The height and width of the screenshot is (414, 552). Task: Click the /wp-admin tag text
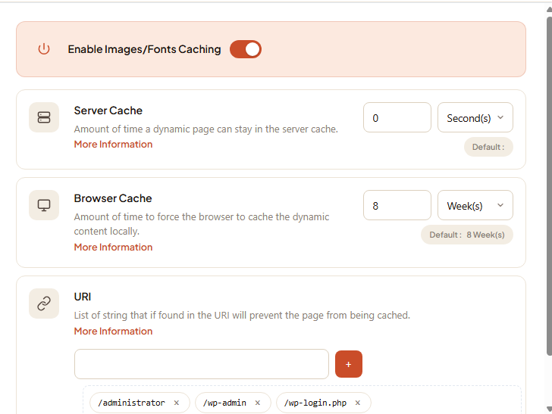(x=224, y=403)
